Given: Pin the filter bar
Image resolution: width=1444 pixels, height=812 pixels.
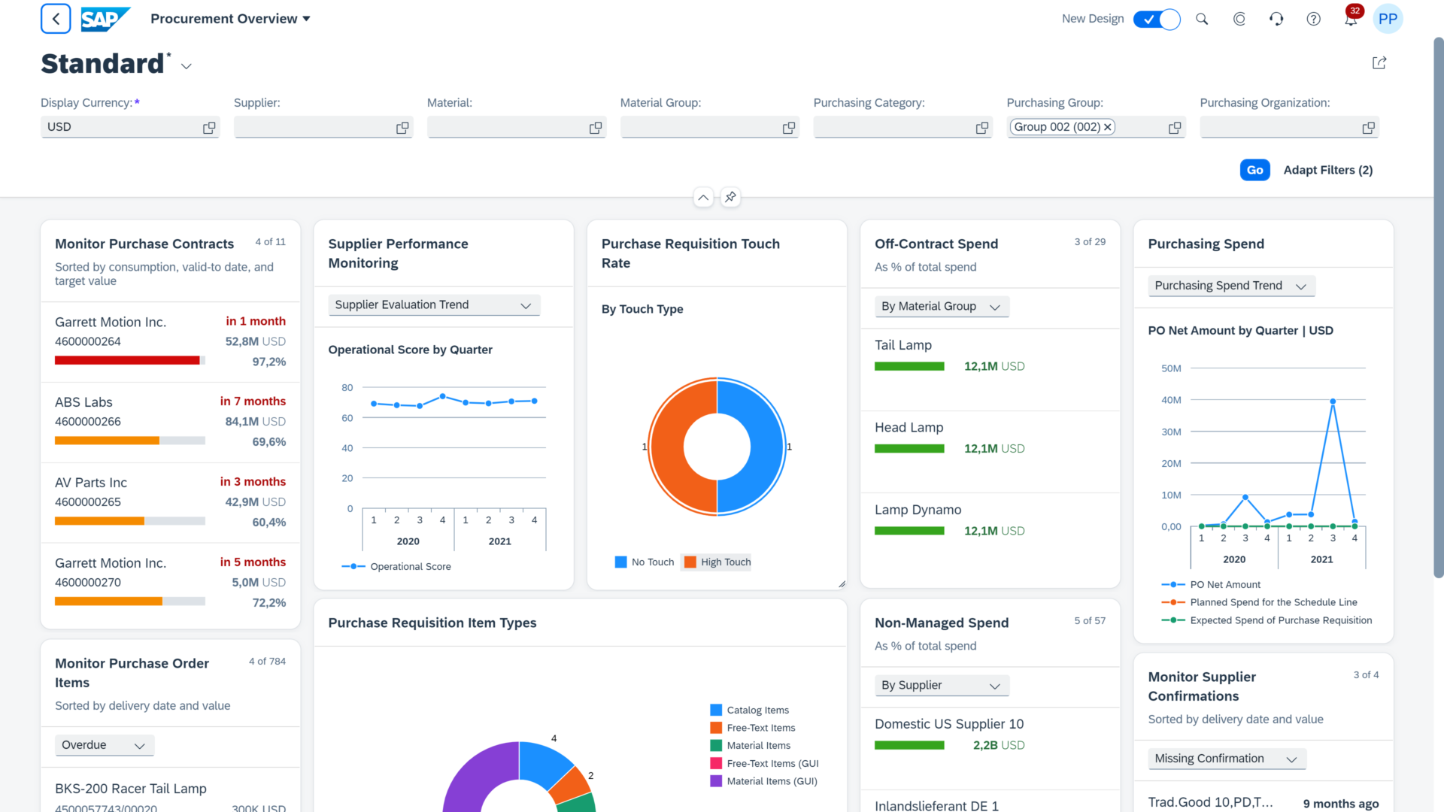Looking at the screenshot, I should (730, 197).
